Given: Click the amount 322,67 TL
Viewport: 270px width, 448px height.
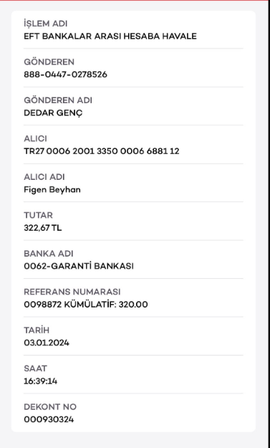Looking at the screenshot, I should tap(42, 228).
